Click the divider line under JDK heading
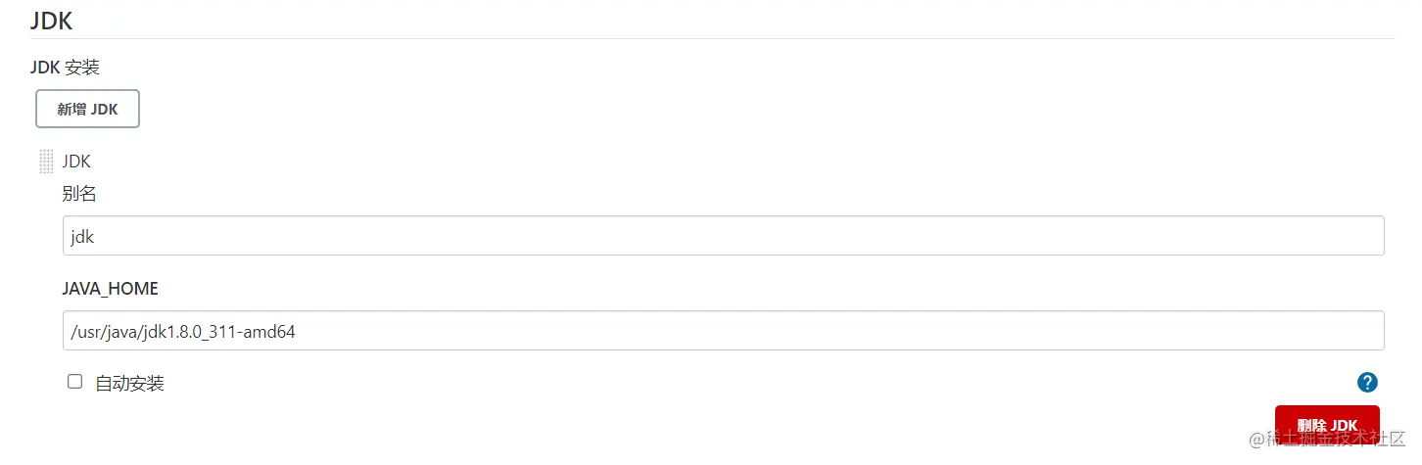Image resolution: width=1422 pixels, height=465 pixels. click(x=711, y=38)
